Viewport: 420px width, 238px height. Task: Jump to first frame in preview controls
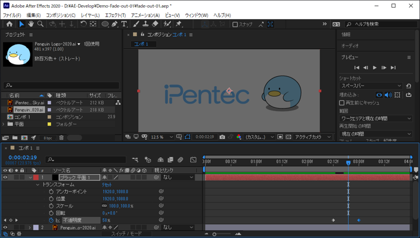click(x=356, y=68)
